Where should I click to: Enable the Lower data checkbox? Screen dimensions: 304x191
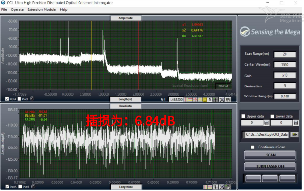click(272, 116)
